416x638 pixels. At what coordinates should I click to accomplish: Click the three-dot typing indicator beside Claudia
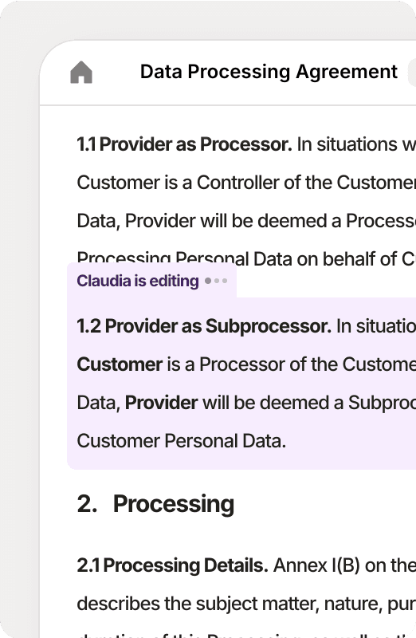(x=216, y=281)
